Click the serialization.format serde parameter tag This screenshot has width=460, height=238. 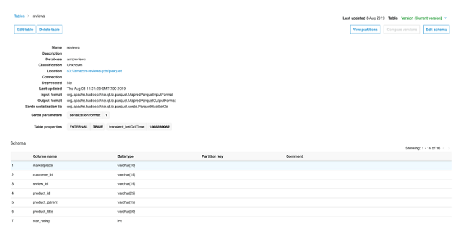(85, 115)
